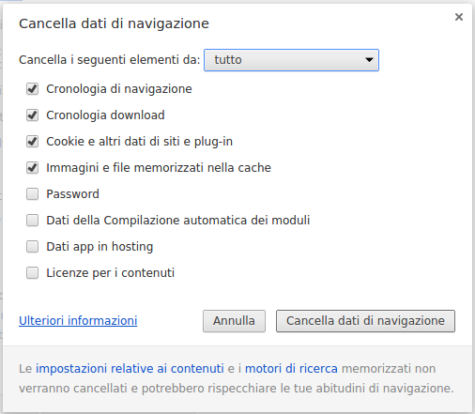The height and width of the screenshot is (414, 475).
Task: Close the Cancella dati di navigazione dialog
Action: pos(459,17)
